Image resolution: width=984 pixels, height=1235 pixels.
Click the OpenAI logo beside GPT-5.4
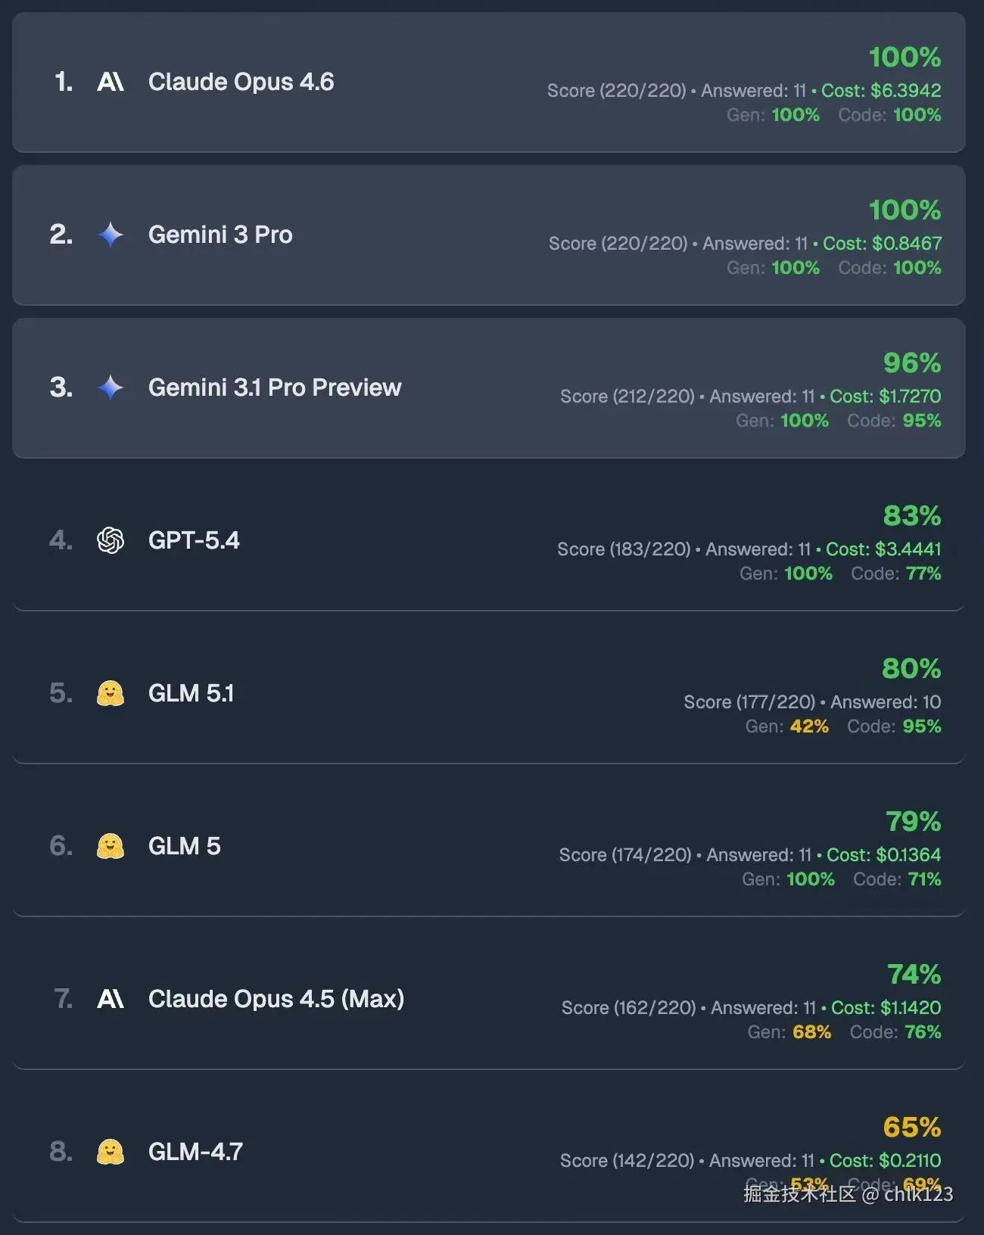111,540
